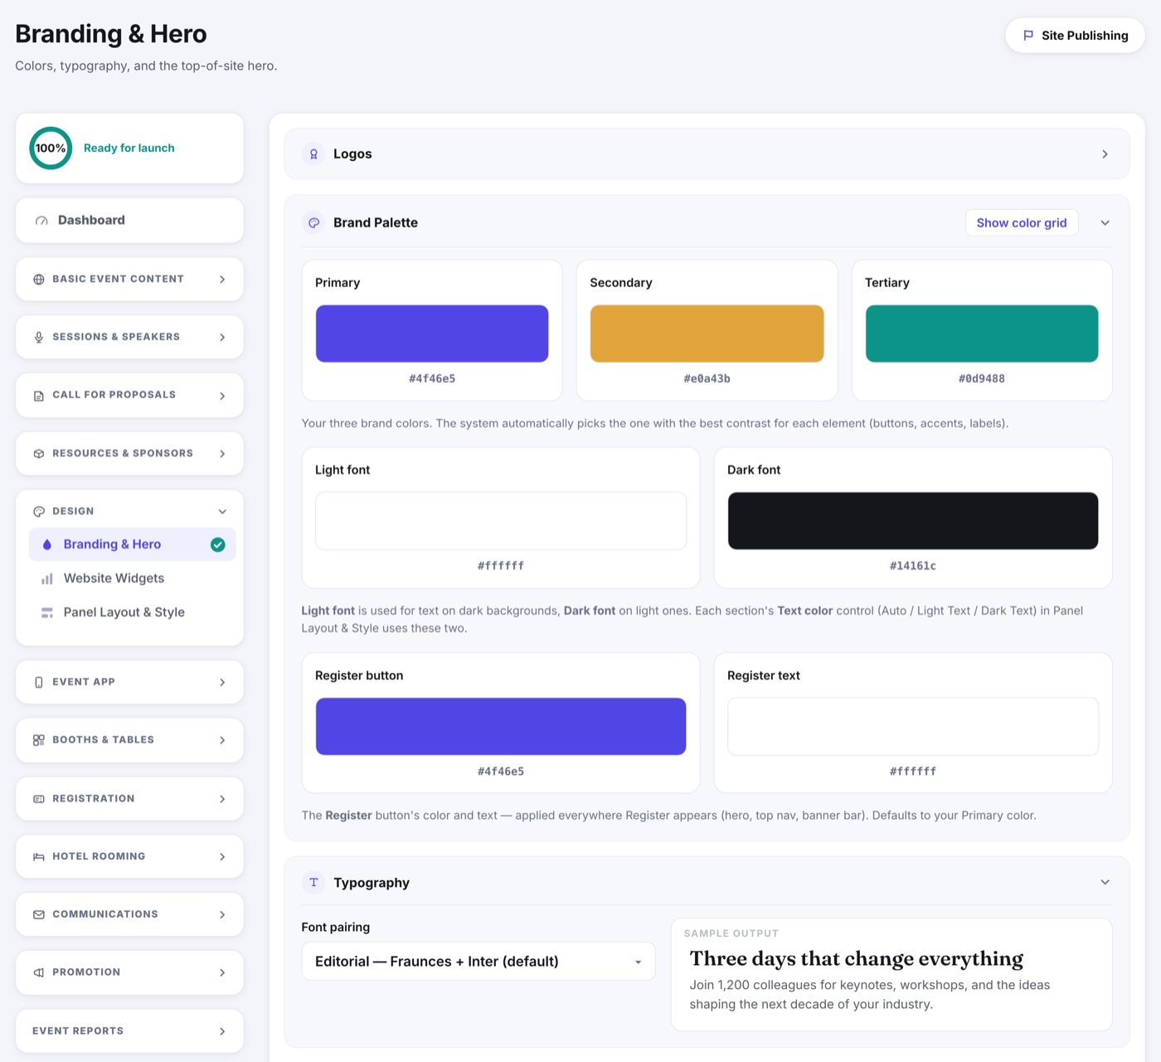The height and width of the screenshot is (1062, 1161).
Task: Click the grid icon beside Booths & Tables
Action: [39, 740]
